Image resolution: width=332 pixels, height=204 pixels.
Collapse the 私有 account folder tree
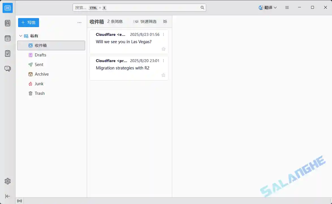[x=20, y=36]
